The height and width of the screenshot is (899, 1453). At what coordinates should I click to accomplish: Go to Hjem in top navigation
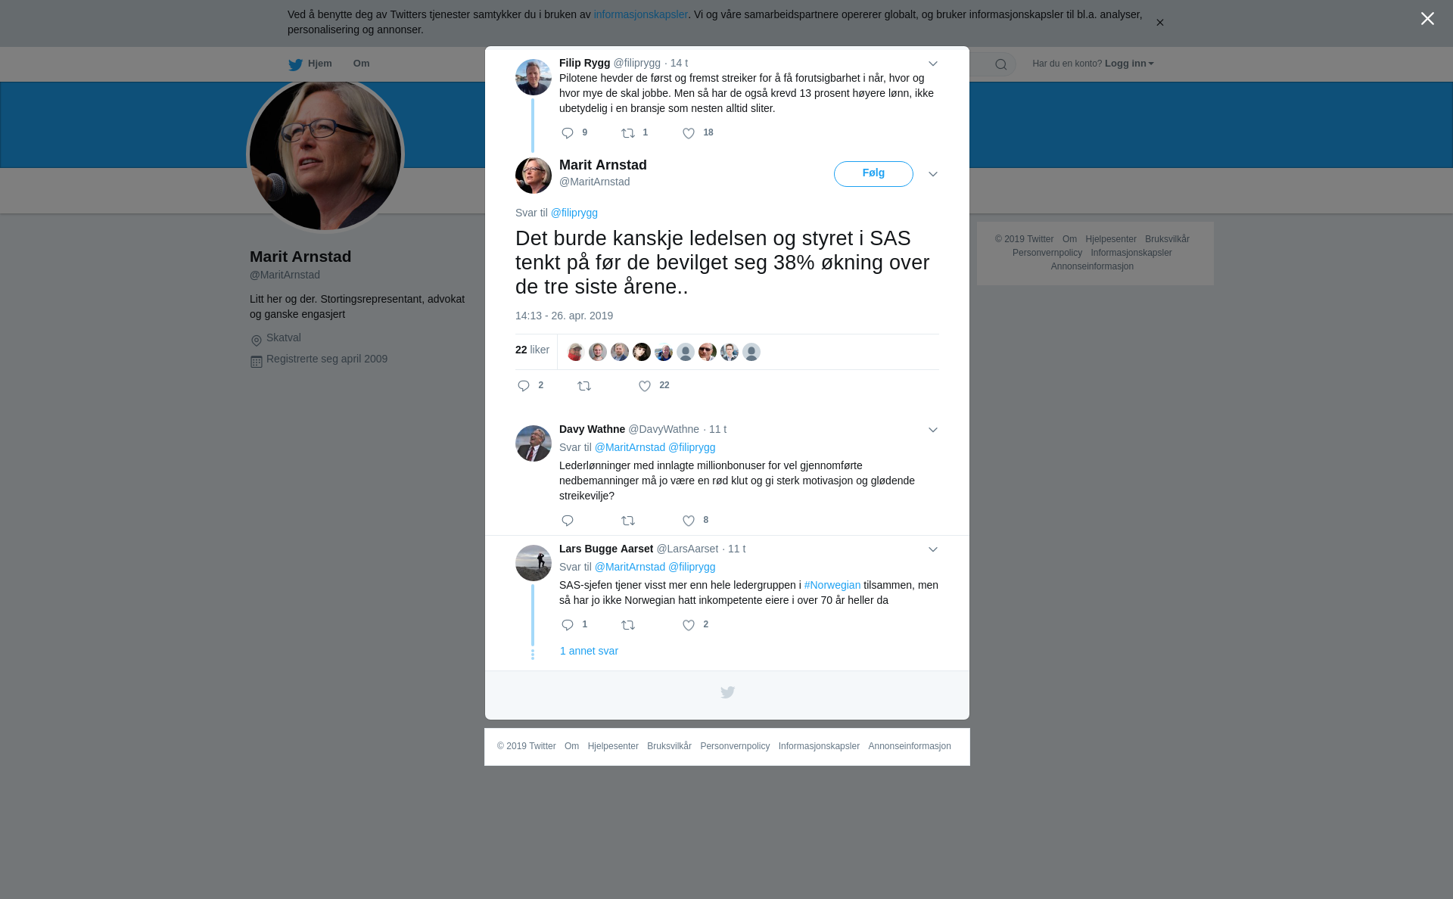click(x=310, y=64)
